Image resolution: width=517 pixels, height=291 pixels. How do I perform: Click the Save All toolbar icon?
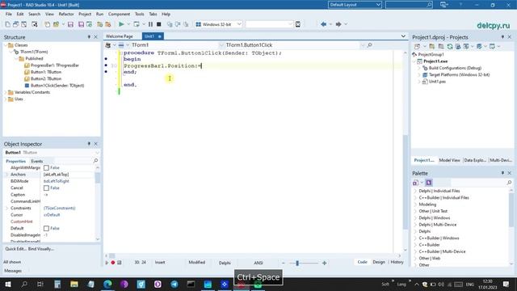point(81,24)
